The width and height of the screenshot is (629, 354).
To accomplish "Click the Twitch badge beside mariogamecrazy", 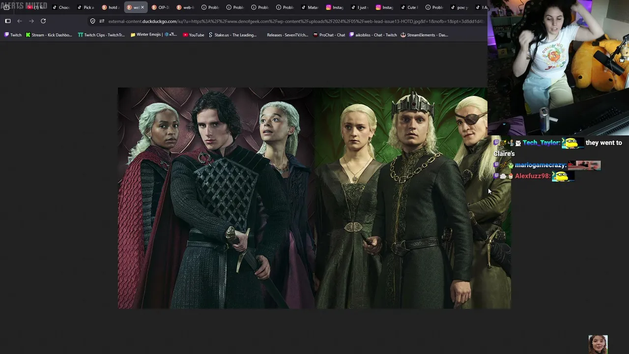I will (x=496, y=165).
